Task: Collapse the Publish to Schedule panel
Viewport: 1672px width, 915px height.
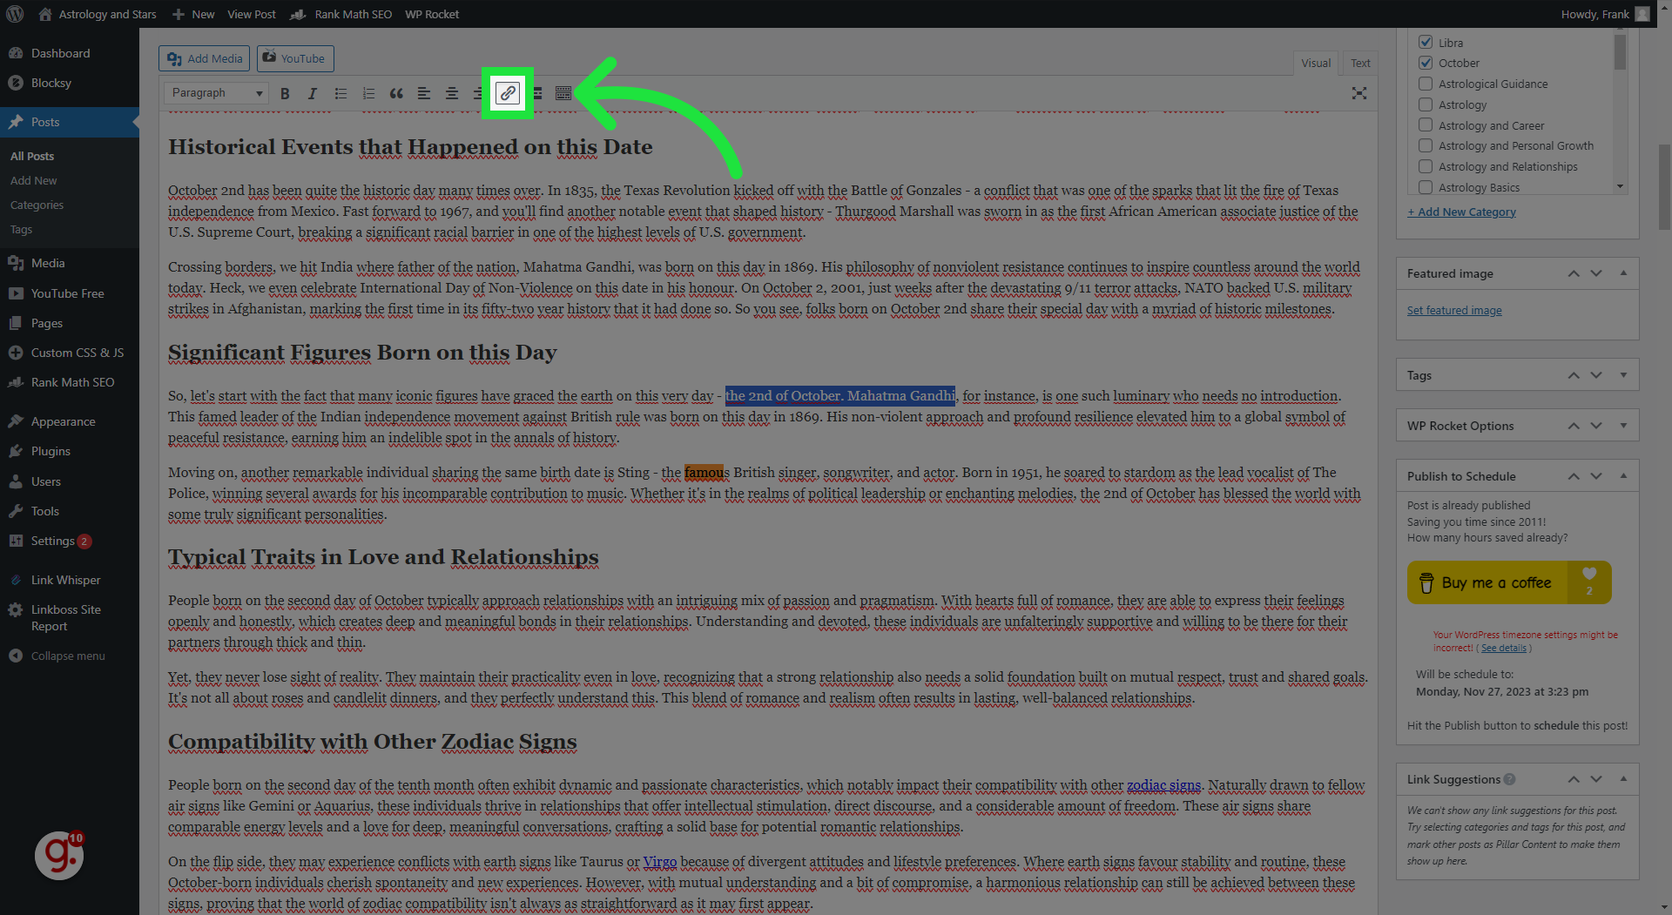Action: click(1623, 476)
